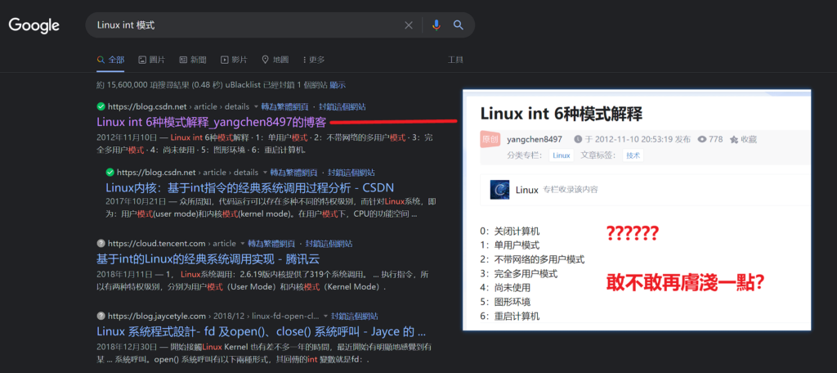
Task: Switch to the 圖片 tab
Action: (151, 60)
